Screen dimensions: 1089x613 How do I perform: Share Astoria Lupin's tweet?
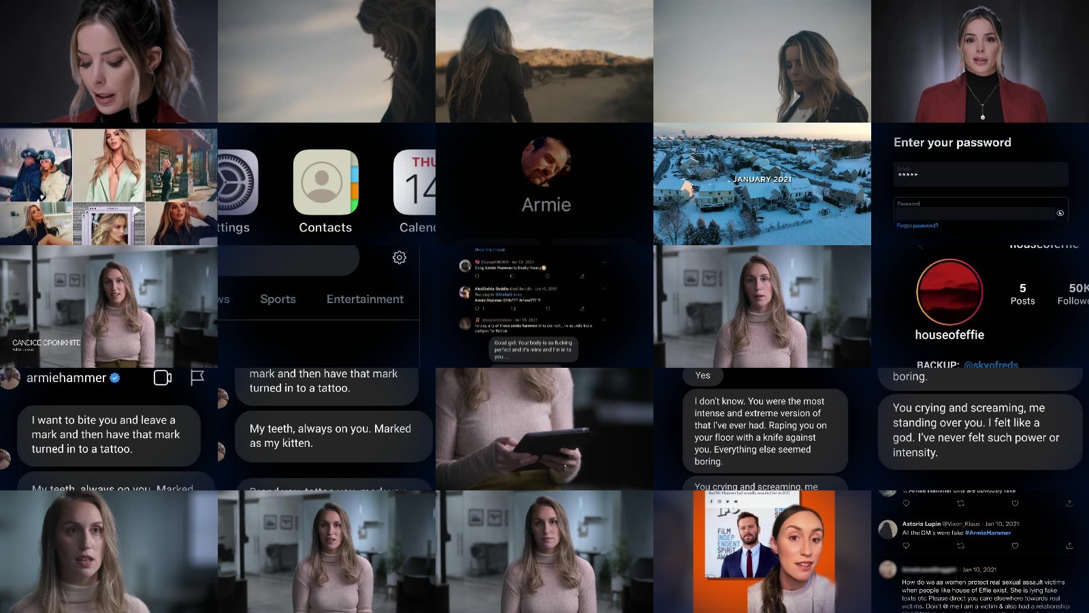[1069, 546]
